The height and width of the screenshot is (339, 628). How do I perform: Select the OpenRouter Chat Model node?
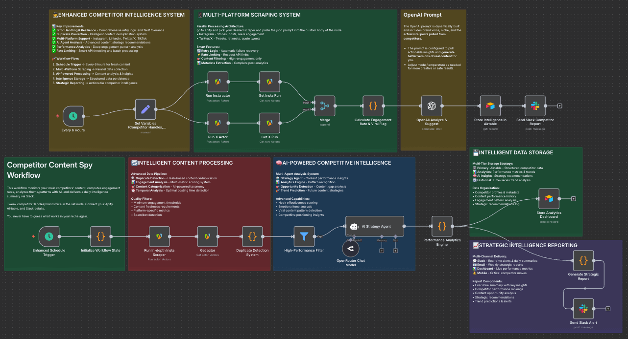point(351,249)
